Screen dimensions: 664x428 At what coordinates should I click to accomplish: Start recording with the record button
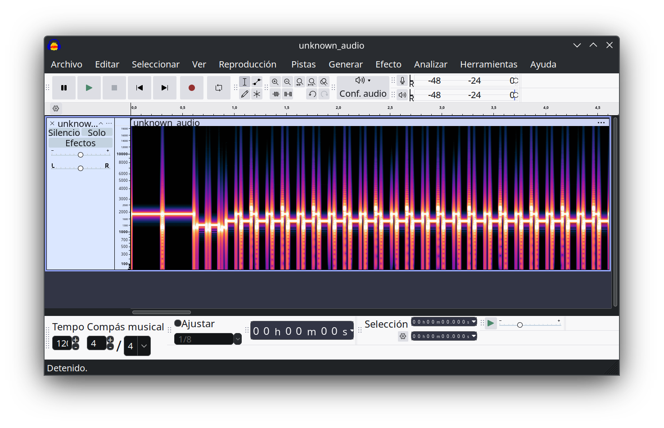[192, 88]
